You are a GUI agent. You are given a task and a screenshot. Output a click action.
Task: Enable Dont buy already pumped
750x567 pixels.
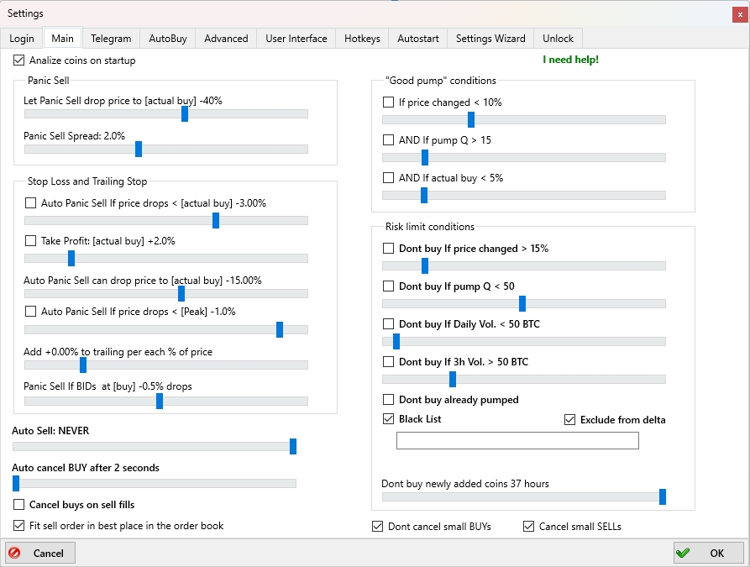coord(389,400)
